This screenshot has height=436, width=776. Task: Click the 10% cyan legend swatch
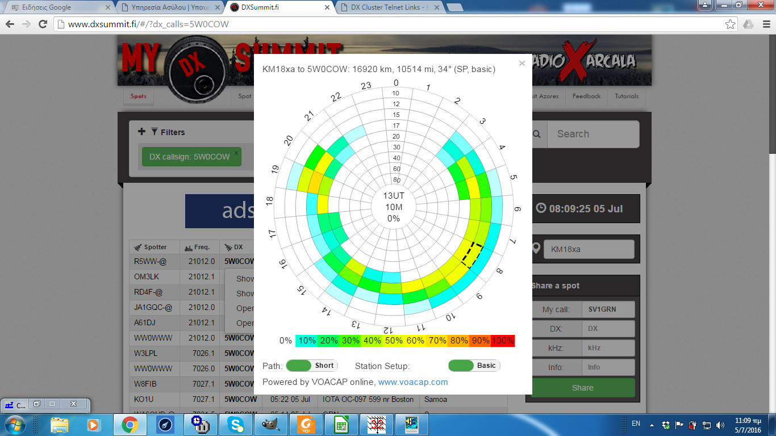click(307, 341)
